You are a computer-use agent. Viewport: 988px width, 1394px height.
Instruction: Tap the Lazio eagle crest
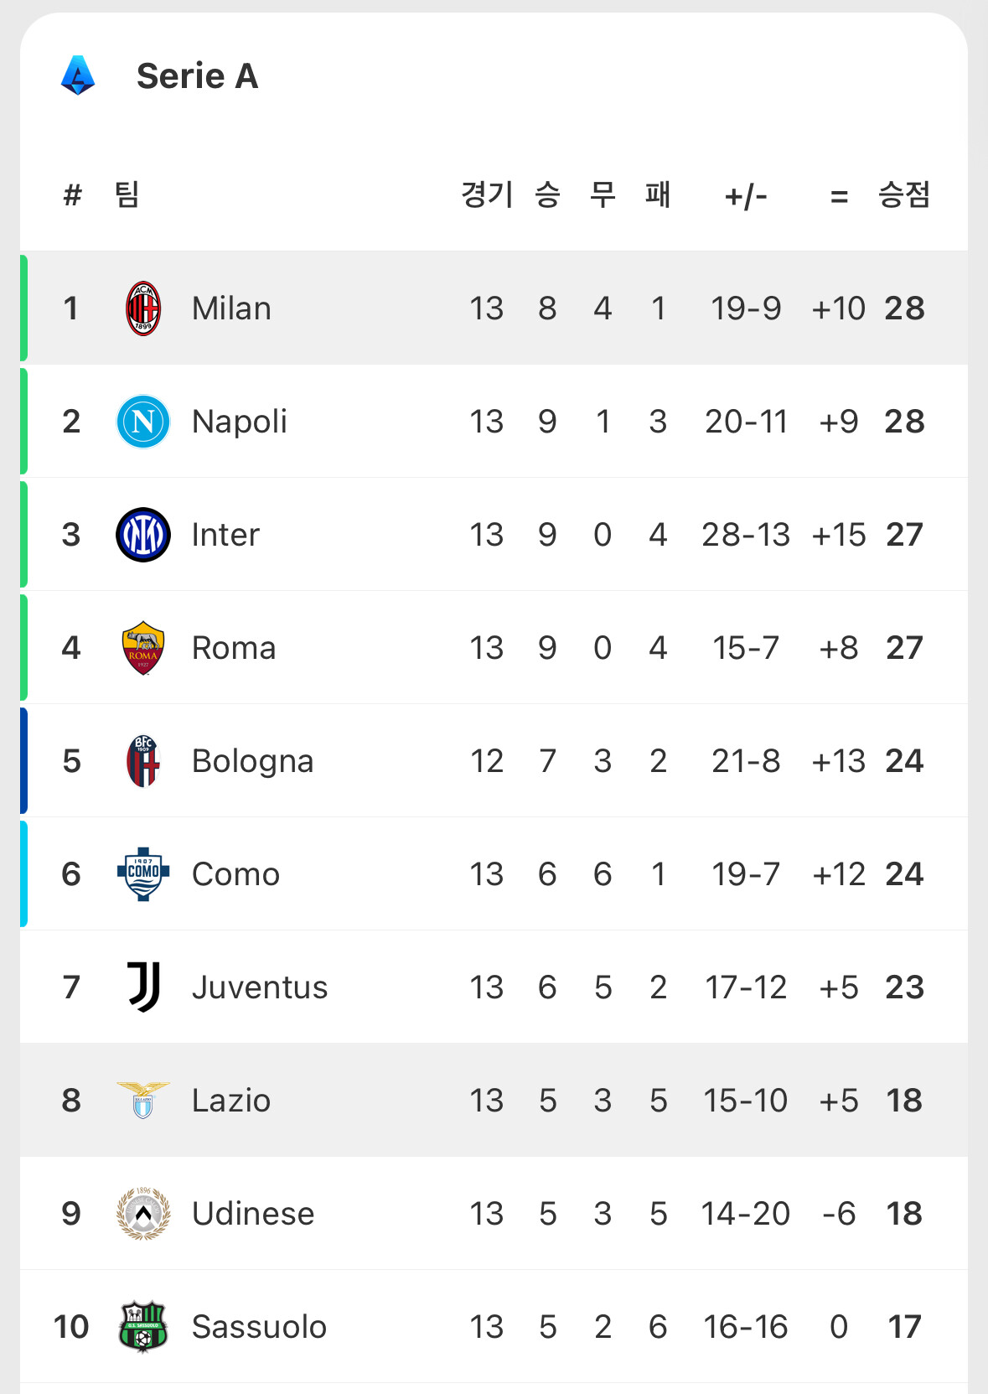tap(143, 1100)
